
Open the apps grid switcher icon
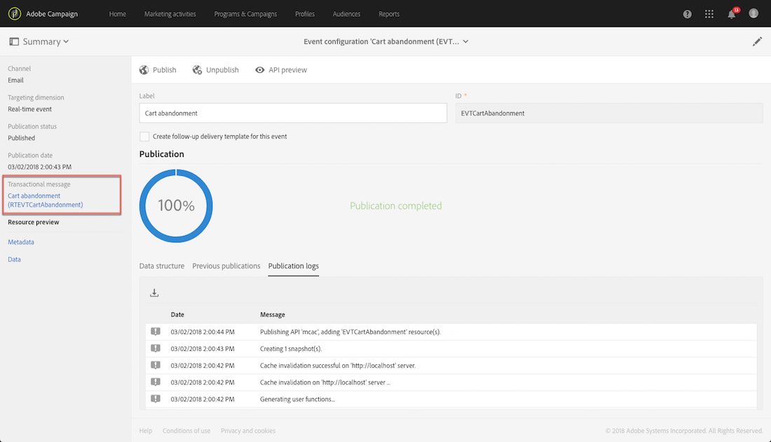click(x=709, y=14)
